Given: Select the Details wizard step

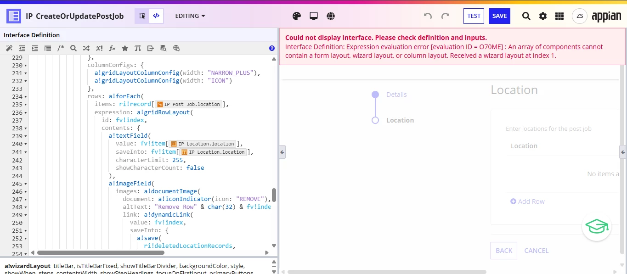Looking at the screenshot, I should point(396,95).
